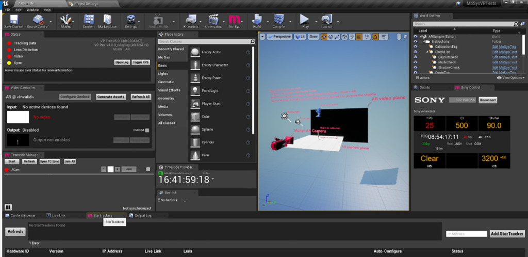Select the rotate gizmo in viewport toolbar
The image size is (528, 257).
(331, 37)
